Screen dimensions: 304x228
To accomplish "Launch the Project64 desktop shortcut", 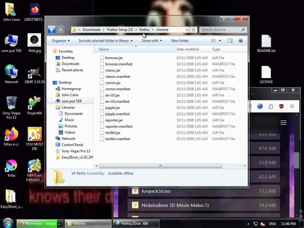I will (34, 105).
